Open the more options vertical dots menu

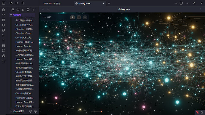[x=201, y=9]
